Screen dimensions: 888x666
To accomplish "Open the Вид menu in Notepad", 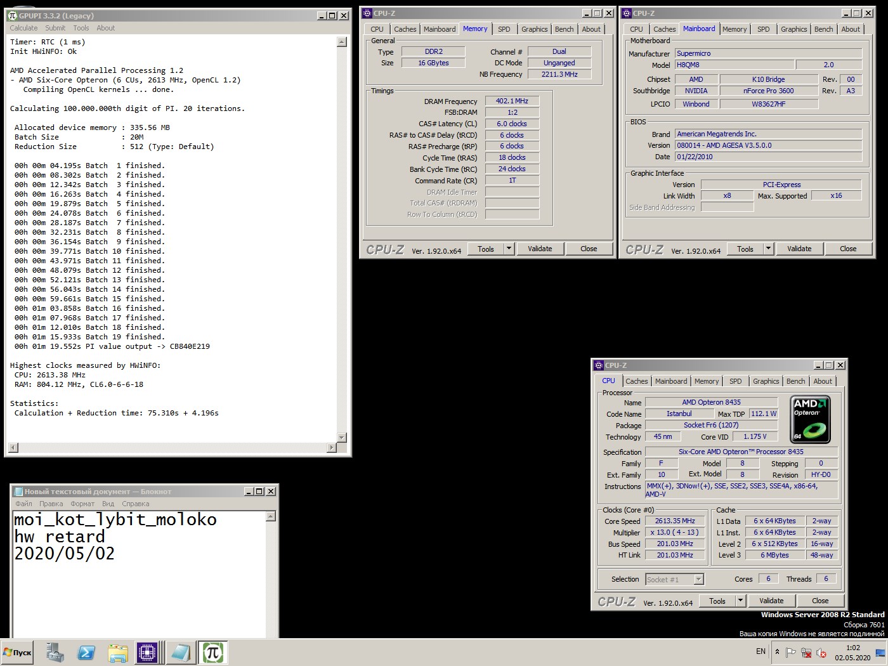I will (108, 504).
